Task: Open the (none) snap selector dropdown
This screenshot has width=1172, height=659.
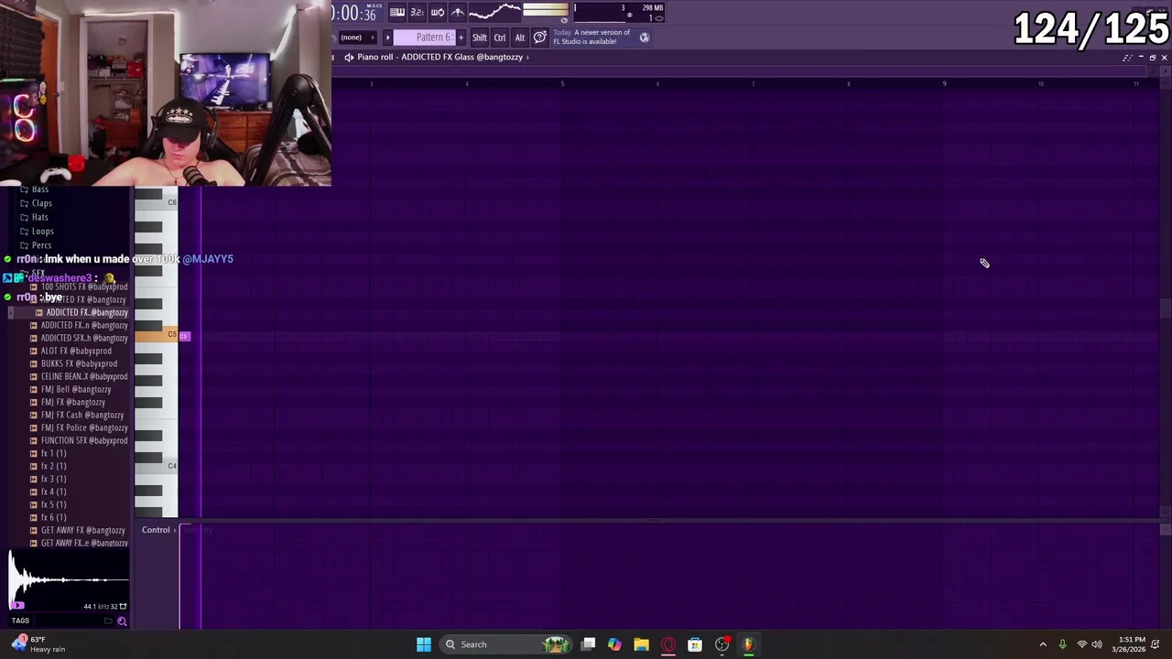Action: click(x=357, y=38)
